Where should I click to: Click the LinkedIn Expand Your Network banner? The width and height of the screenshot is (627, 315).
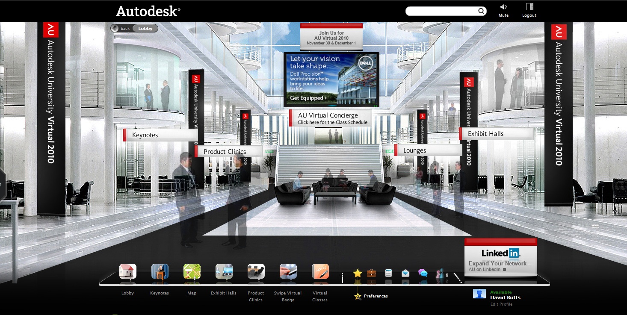[500, 258]
